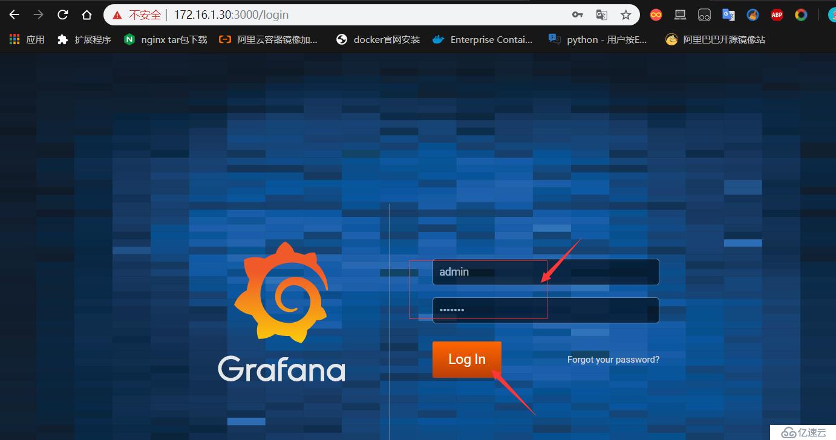Open the browser home page icon
The image size is (836, 440).
click(87, 15)
